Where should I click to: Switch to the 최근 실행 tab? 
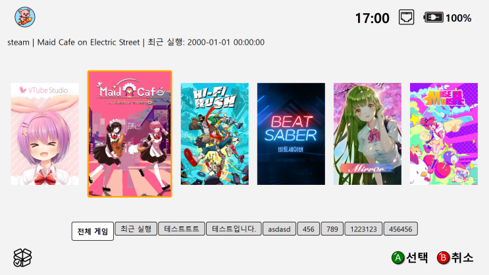(136, 229)
